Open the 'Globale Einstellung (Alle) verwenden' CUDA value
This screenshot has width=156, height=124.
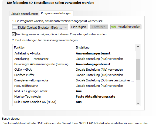pos(99,70)
